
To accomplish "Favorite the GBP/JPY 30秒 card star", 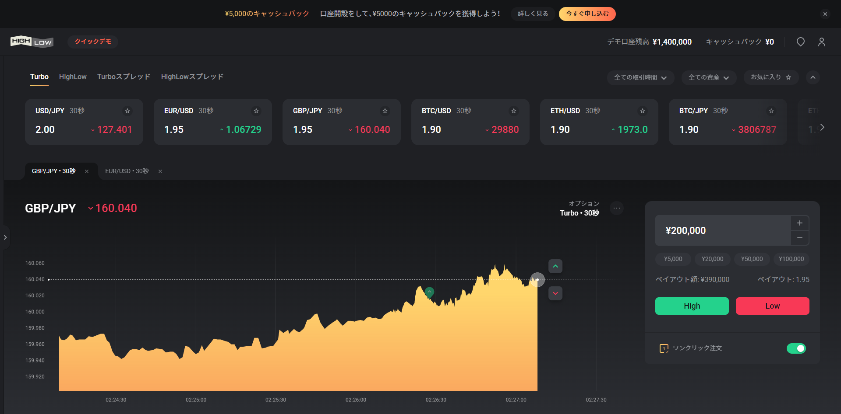I will click(385, 111).
